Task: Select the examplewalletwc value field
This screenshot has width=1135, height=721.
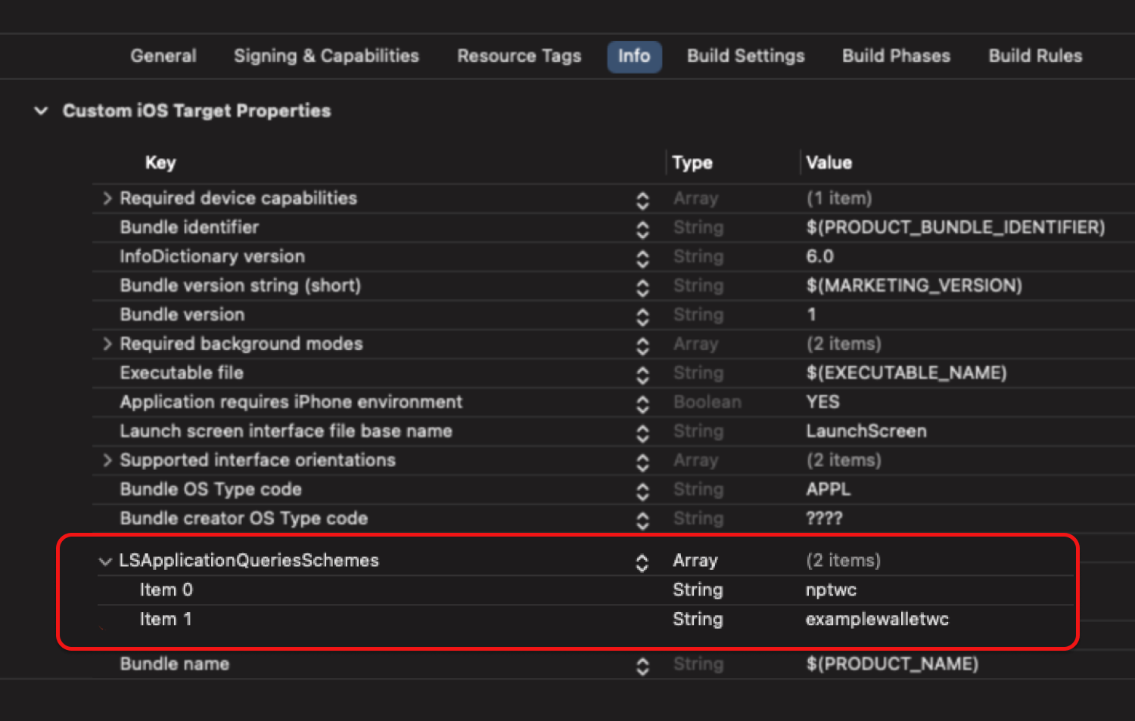Action: click(876, 620)
